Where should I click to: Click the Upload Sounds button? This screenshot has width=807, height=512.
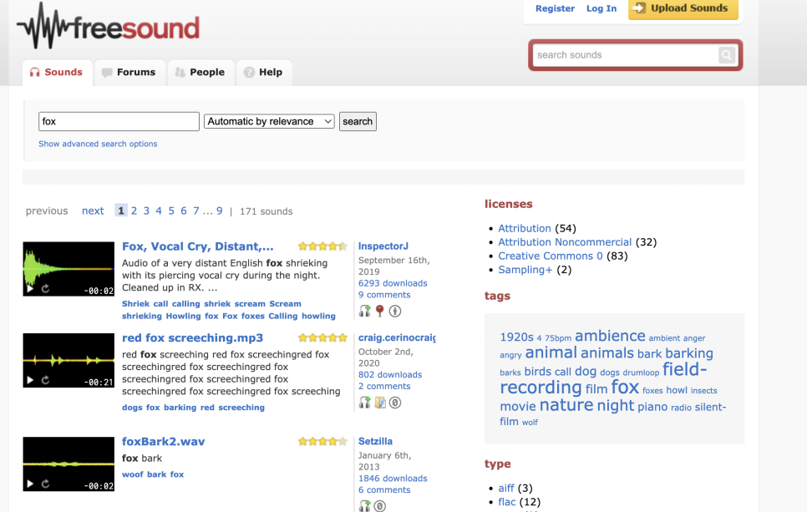[683, 8]
